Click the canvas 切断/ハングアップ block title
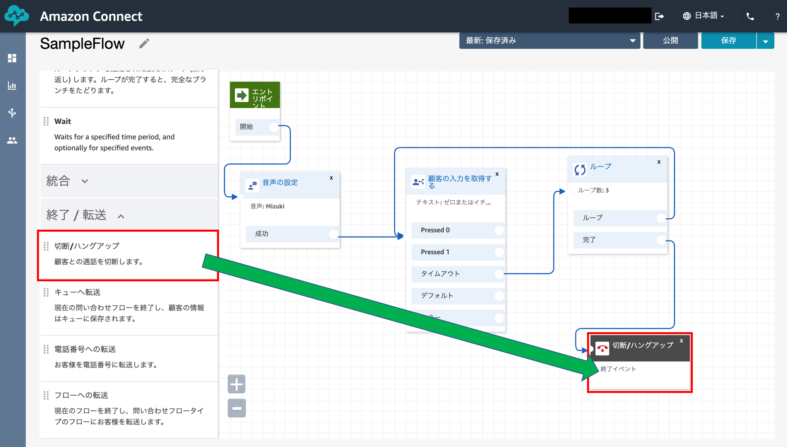 point(643,345)
